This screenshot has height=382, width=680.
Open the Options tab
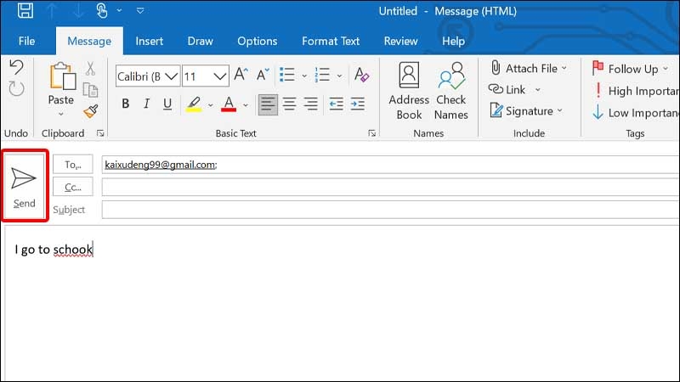tap(258, 41)
